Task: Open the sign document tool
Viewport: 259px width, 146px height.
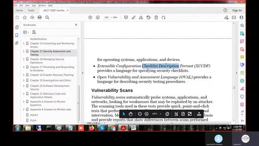Action: [x=141, y=17]
